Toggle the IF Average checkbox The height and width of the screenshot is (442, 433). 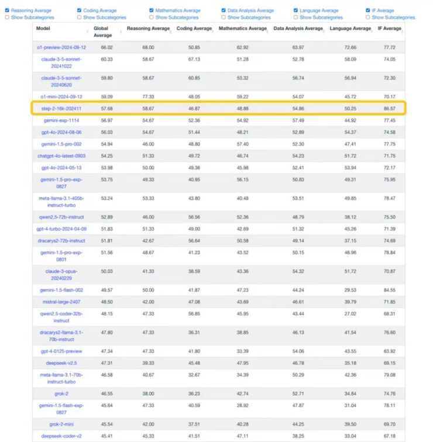368,11
